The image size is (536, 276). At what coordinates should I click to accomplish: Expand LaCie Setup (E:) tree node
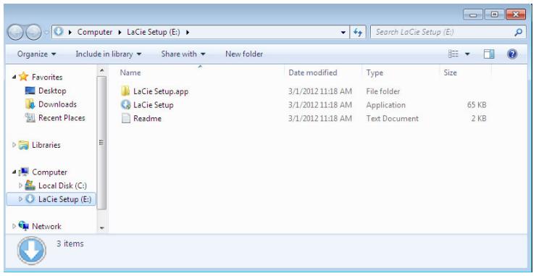click(20, 199)
